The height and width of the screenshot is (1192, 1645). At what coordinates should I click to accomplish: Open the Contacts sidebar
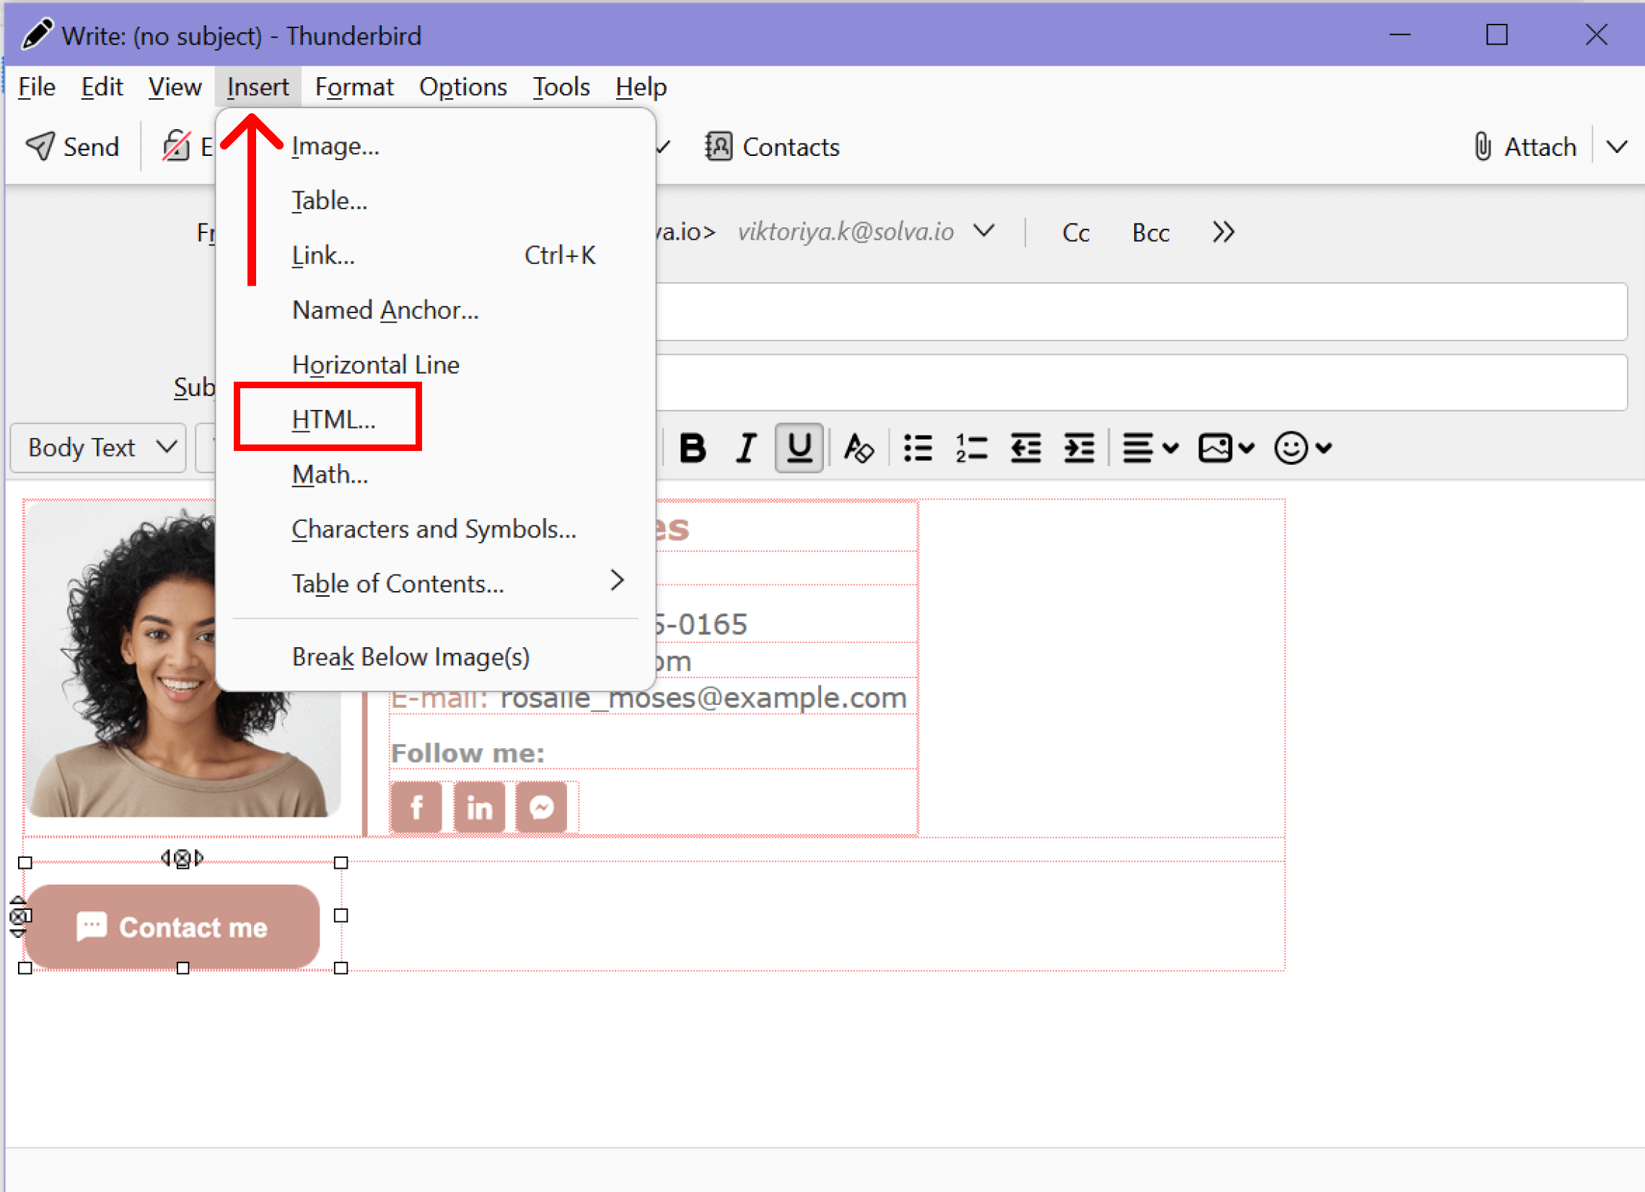coord(771,146)
